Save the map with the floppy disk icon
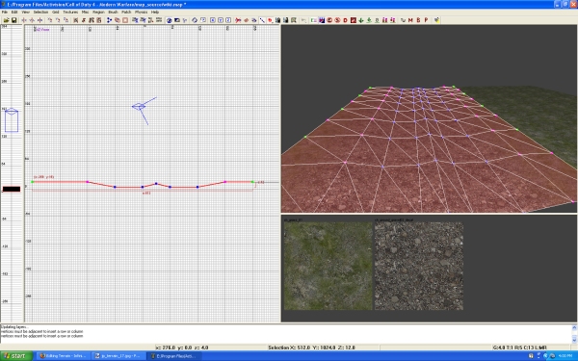Screen dimensions: 578x361 pos(14,20)
